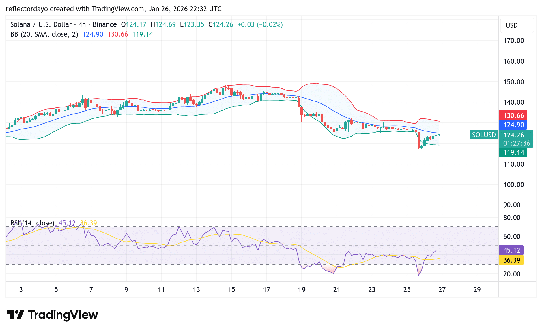Viewport: 542px width, 332px height.
Task: Click the purple 45.12 RSI value tag
Action: point(511,251)
